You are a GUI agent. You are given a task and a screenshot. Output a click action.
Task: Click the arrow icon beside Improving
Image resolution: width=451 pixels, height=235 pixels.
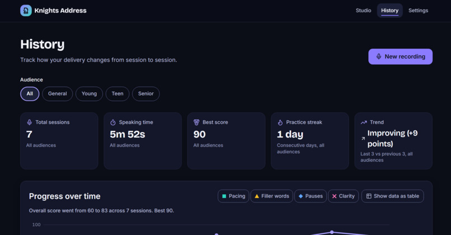point(363,138)
